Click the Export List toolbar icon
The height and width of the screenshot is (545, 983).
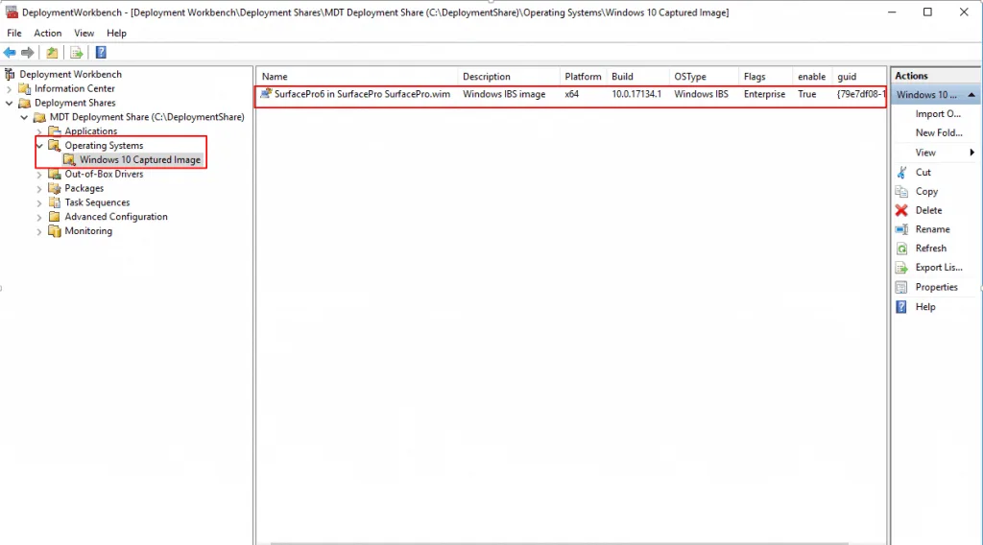[x=77, y=53]
